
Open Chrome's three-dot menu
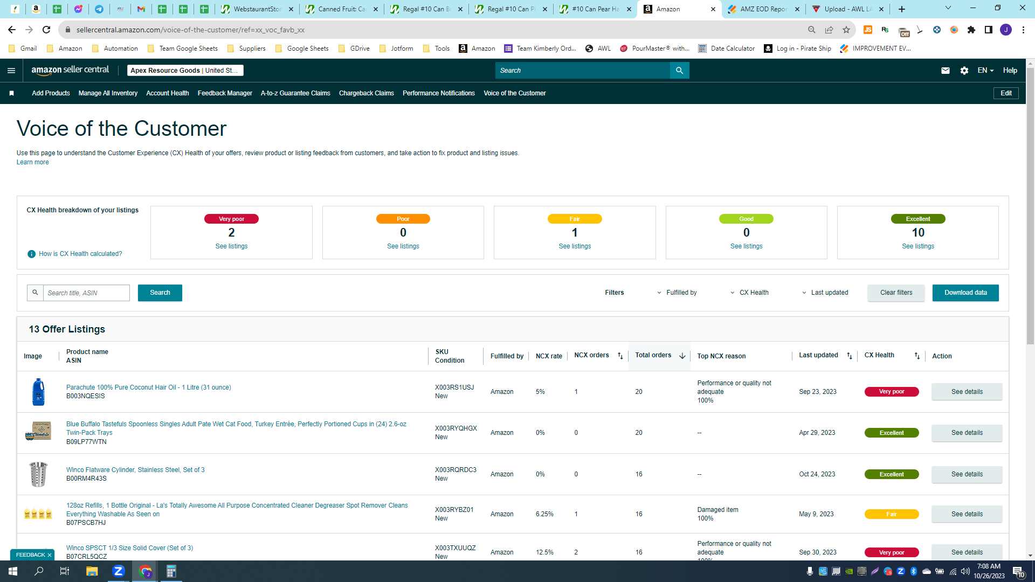pyautogui.click(x=1023, y=30)
